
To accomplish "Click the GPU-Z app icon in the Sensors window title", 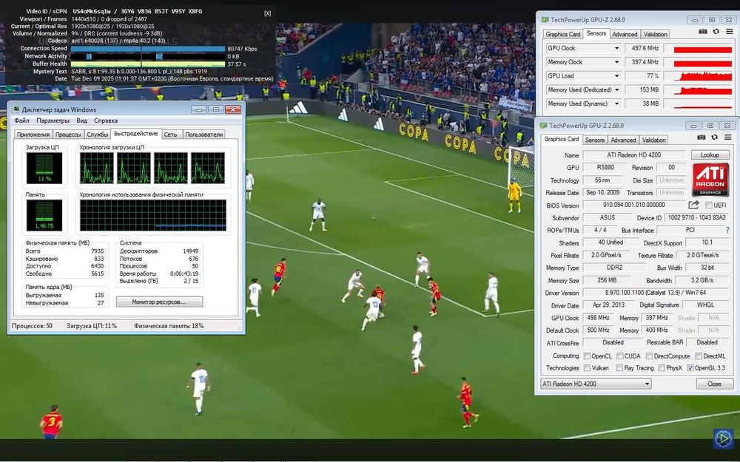I will point(545,20).
